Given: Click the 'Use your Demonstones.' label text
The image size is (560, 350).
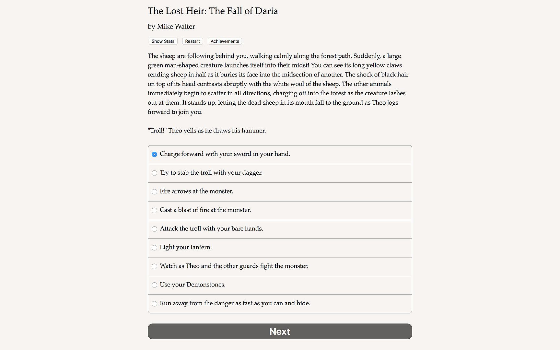Looking at the screenshot, I should click(192, 285).
